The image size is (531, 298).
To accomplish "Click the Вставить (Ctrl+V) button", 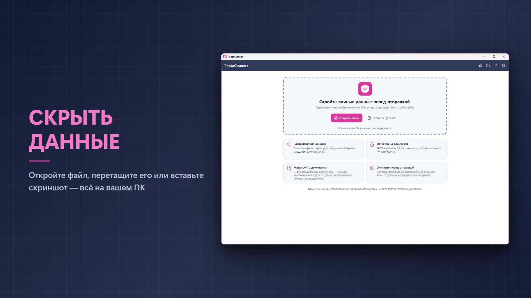I will tap(382, 118).
